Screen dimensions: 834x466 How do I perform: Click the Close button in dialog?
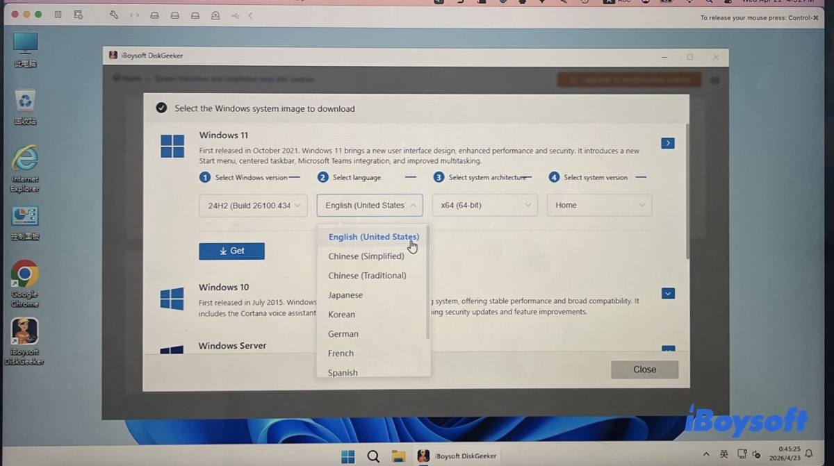644,369
